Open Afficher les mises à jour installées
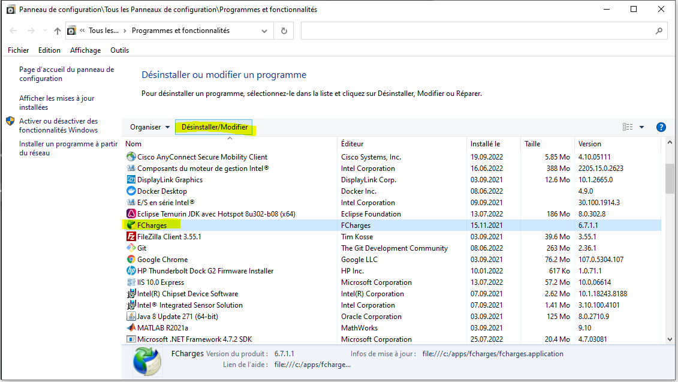The image size is (678, 382). point(56,103)
